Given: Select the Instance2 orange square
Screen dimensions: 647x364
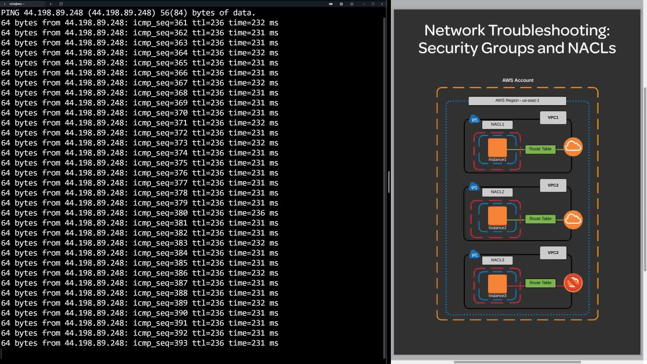Looking at the screenshot, I should [497, 215].
